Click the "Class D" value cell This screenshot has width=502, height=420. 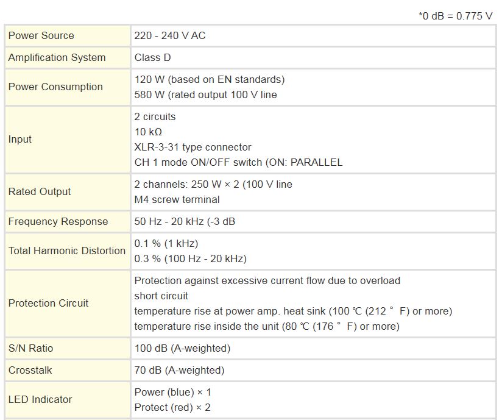coord(154,57)
